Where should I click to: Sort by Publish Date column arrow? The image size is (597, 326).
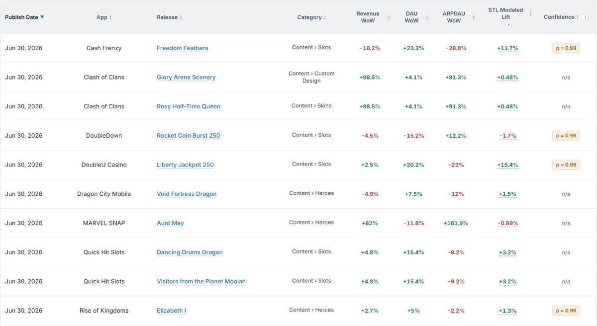pos(42,17)
